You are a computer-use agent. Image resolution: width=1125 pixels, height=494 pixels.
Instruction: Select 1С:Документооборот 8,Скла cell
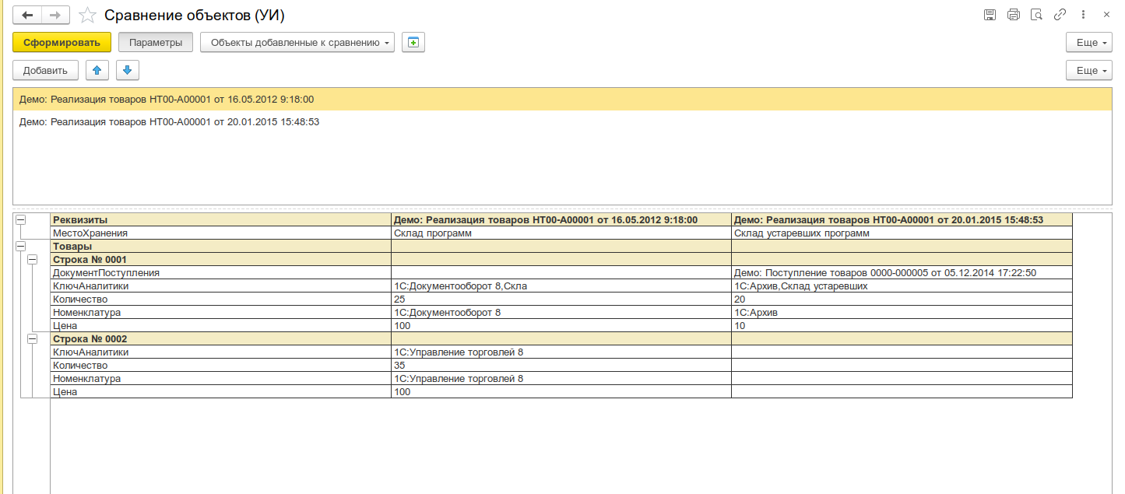point(561,286)
